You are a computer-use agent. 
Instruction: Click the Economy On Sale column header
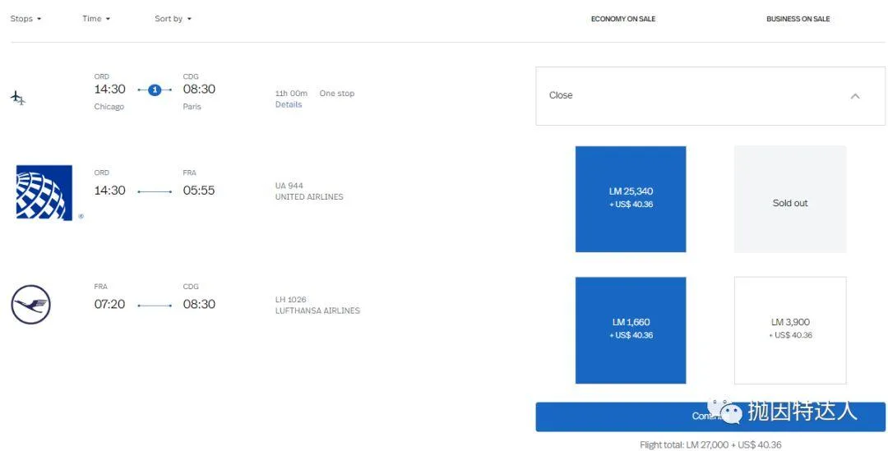pyautogui.click(x=623, y=19)
